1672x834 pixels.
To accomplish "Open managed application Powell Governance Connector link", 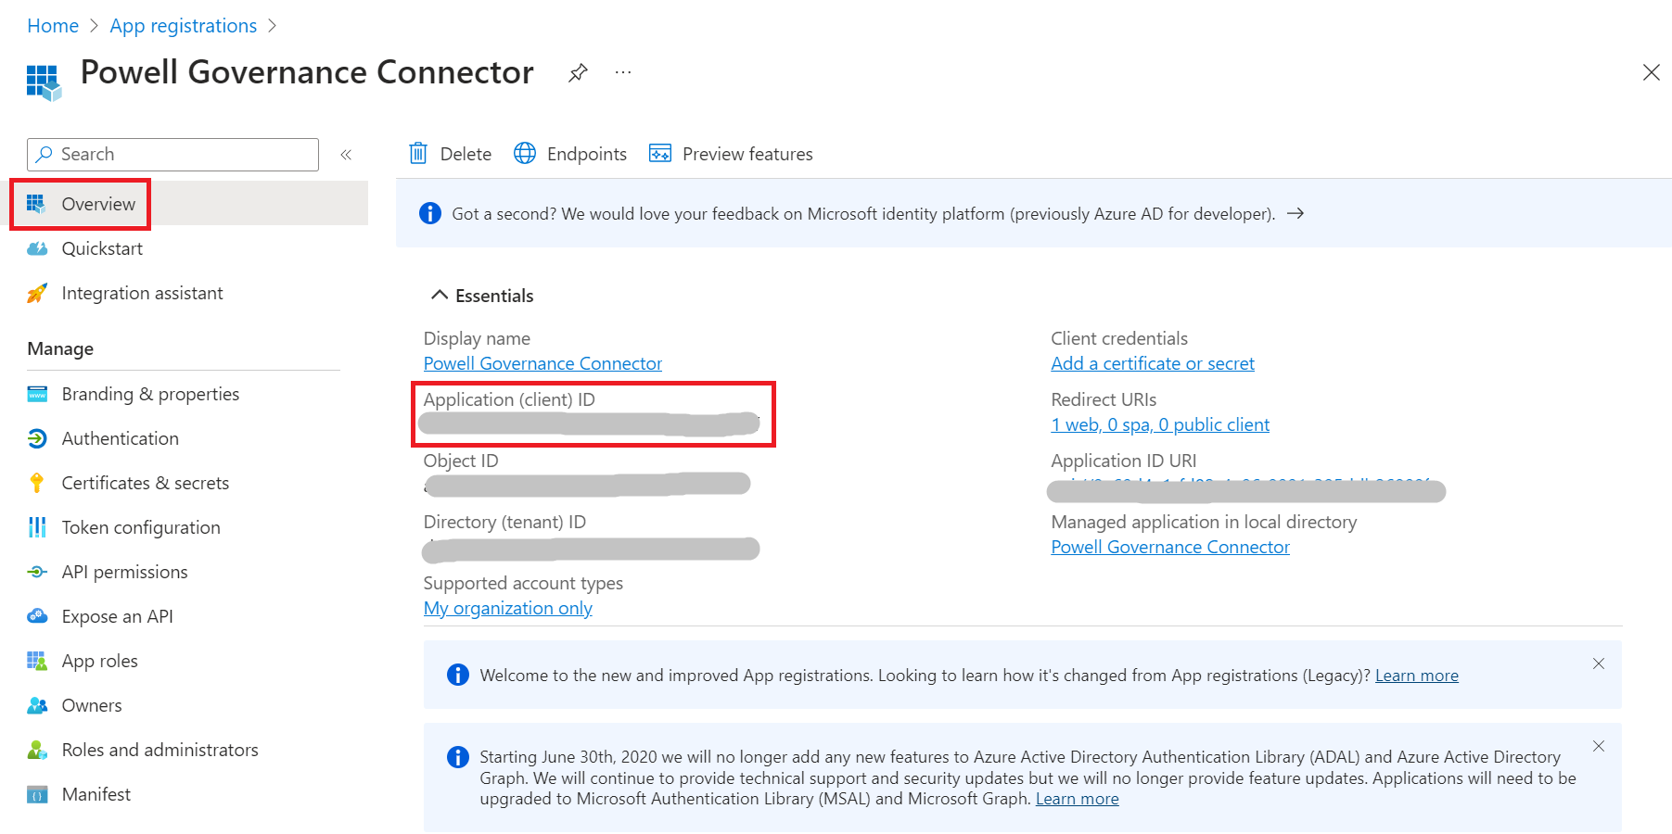I will 1170,547.
